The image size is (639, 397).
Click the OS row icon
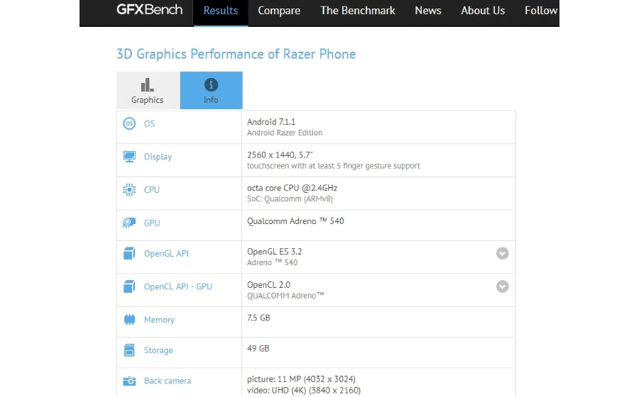pyautogui.click(x=129, y=123)
